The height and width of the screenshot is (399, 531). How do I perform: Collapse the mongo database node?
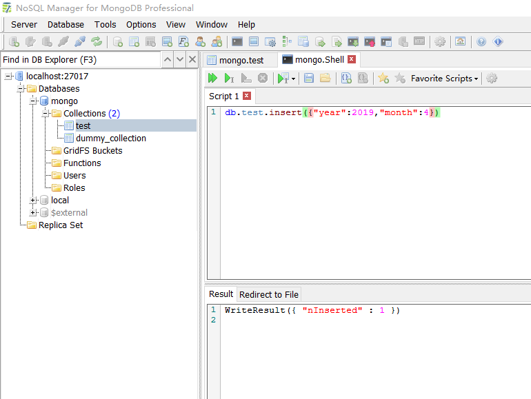pyautogui.click(x=33, y=101)
